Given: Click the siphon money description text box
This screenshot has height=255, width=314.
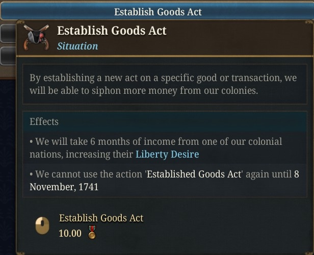Looking at the screenshot, I should point(165,84).
